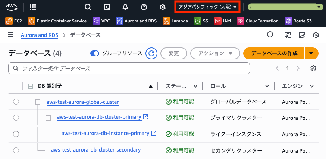Select radio for aws-test-aurora-global-cluster

[x=16, y=102]
